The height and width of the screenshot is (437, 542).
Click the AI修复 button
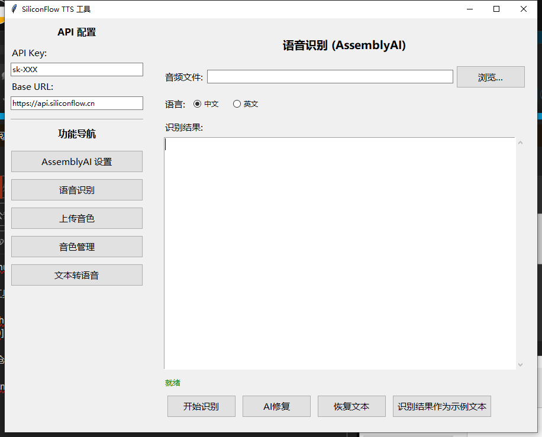point(276,406)
